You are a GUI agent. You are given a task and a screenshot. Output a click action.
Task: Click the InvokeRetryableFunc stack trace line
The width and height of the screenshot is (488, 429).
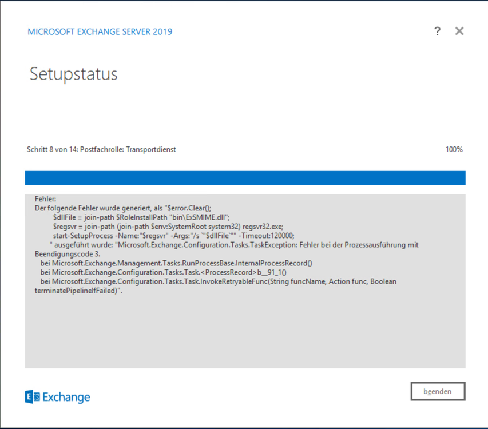tap(217, 281)
